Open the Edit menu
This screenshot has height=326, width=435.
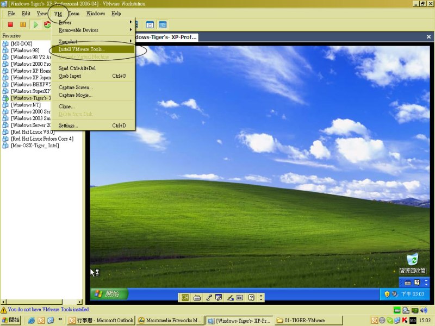[x=26, y=14]
